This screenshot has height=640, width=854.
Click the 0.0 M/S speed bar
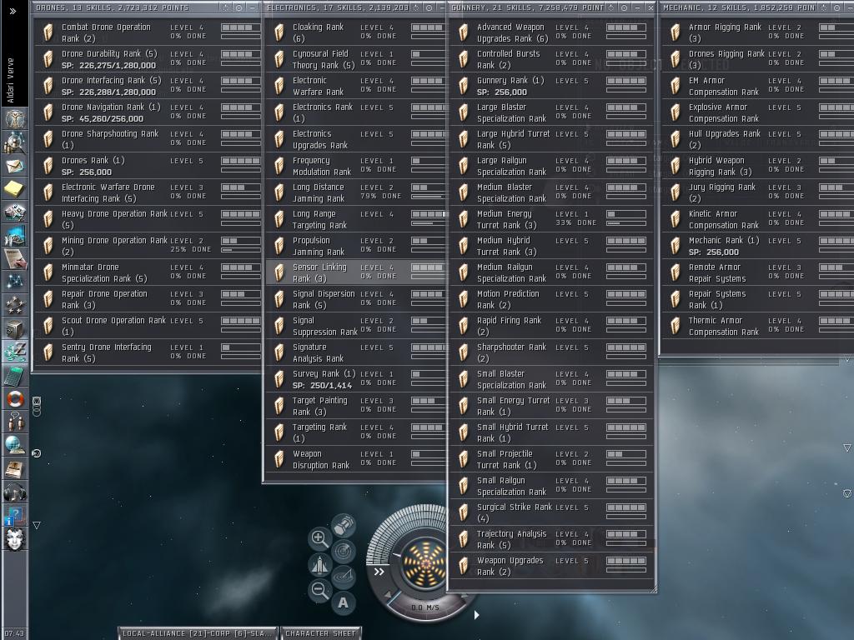(x=424, y=607)
